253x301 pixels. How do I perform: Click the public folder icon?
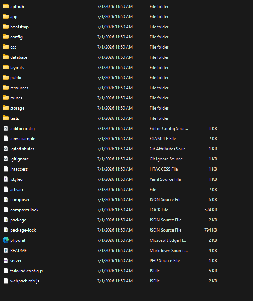pos(6,78)
